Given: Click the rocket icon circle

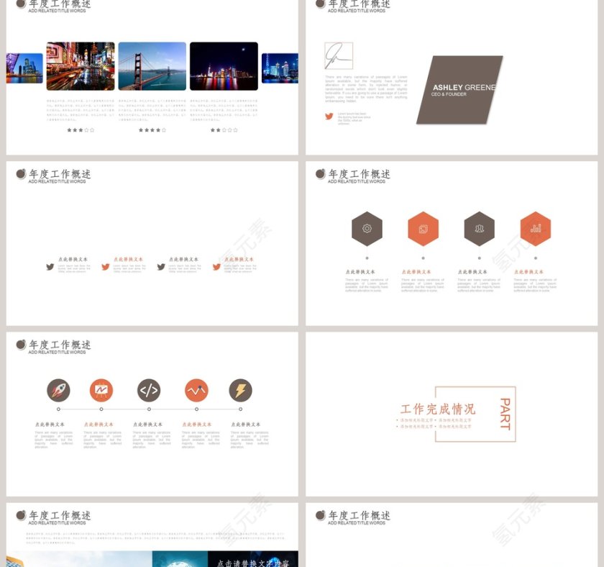Looking at the screenshot, I should click(x=58, y=391).
